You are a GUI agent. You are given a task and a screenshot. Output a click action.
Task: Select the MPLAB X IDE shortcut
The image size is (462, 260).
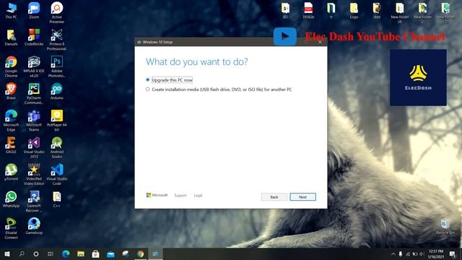tap(34, 67)
